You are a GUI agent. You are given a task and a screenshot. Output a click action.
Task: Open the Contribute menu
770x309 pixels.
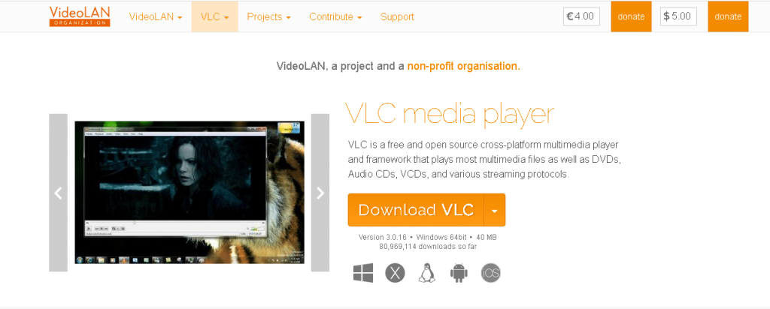point(335,16)
